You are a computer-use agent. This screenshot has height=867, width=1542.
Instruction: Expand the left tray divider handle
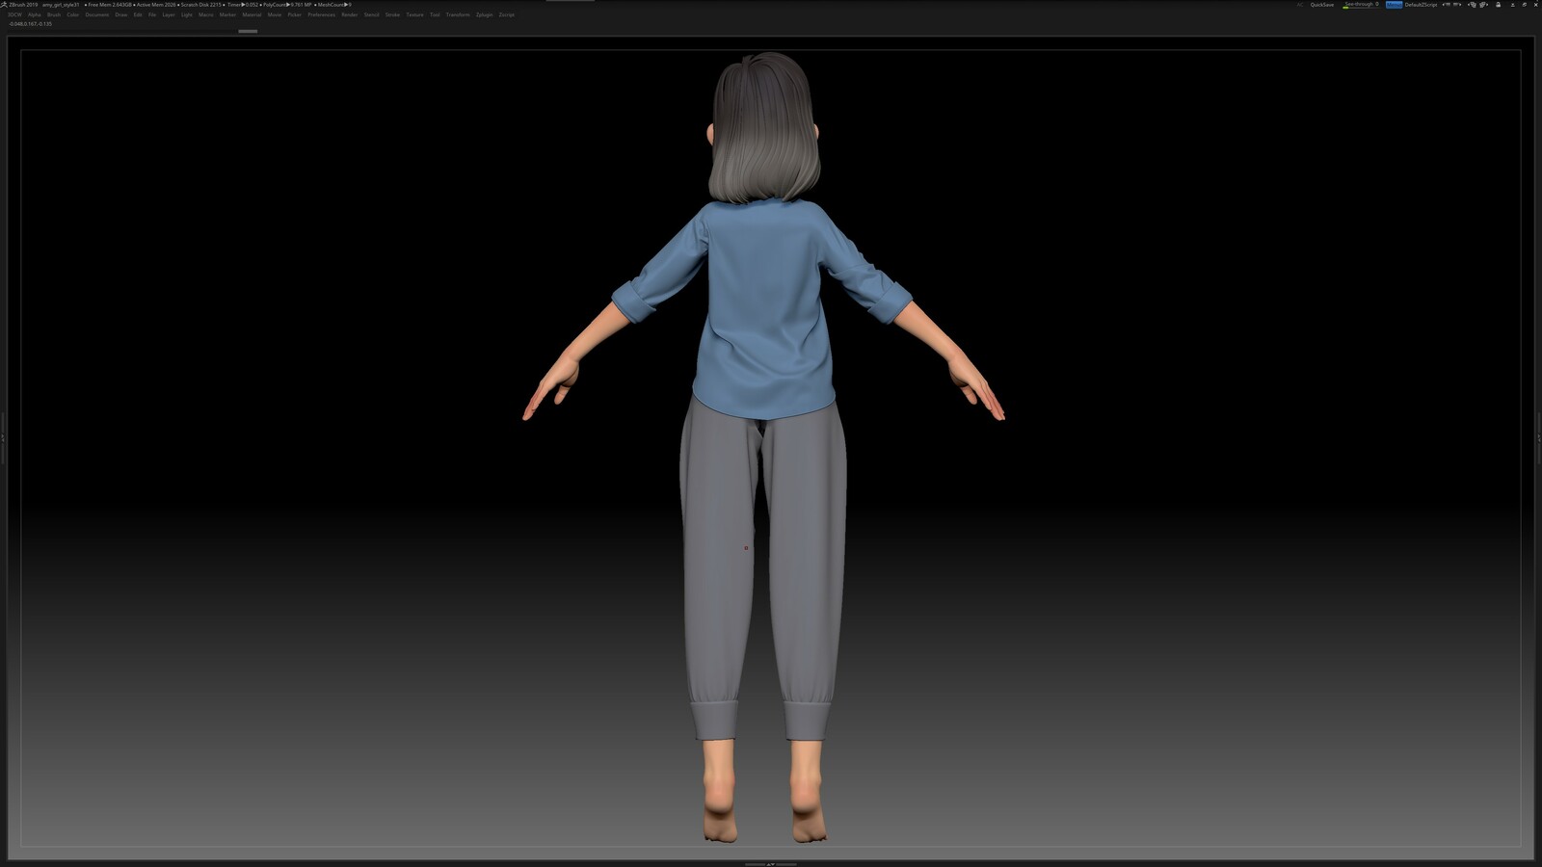(x=3, y=438)
